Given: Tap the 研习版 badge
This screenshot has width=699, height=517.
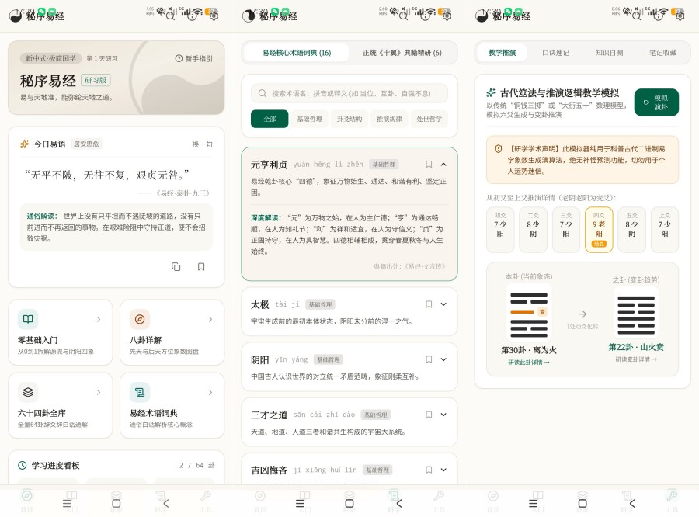Looking at the screenshot, I should 96,80.
